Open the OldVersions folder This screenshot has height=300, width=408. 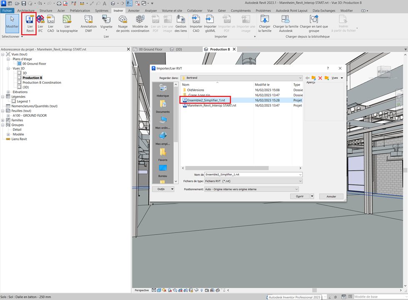(x=195, y=90)
